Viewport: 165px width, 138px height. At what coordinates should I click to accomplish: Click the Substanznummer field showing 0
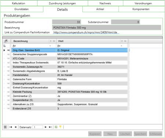coord(125,22)
